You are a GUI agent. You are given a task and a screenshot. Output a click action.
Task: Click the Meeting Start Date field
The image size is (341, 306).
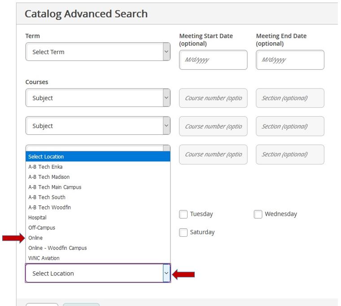point(213,60)
